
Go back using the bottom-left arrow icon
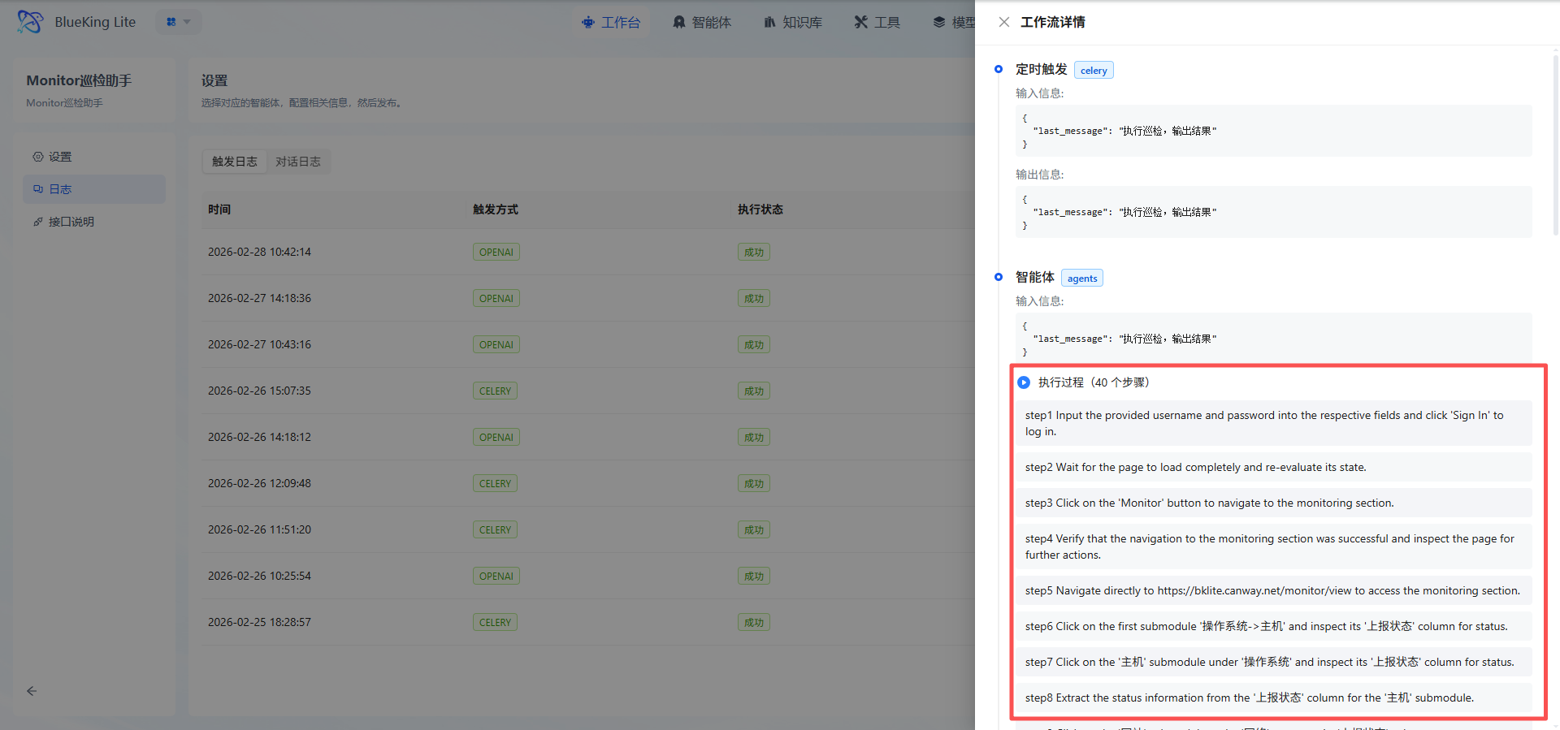pos(32,691)
